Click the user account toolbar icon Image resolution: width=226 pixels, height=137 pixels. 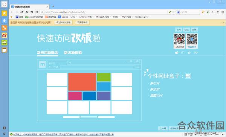pos(208,12)
